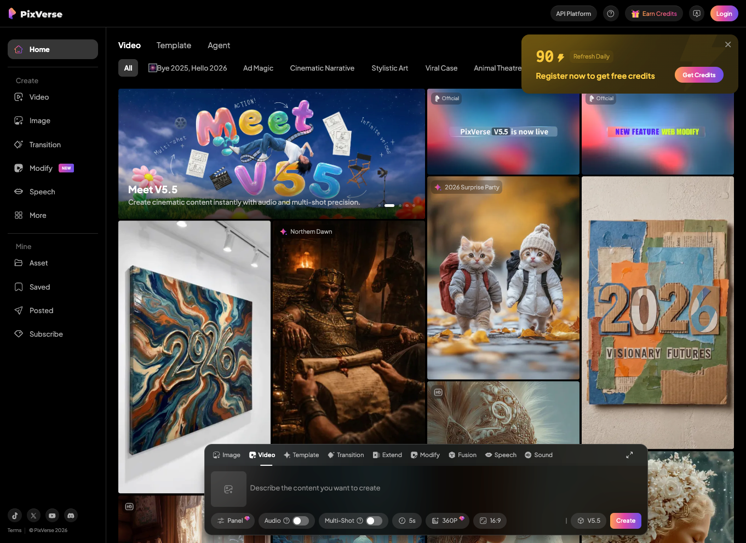746x543 pixels.
Task: Open the 5s duration dropdown
Action: pyautogui.click(x=407, y=521)
